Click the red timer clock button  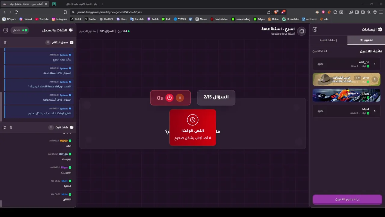(x=169, y=98)
